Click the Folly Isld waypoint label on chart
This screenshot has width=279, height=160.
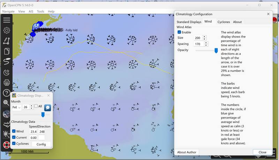click(x=71, y=30)
